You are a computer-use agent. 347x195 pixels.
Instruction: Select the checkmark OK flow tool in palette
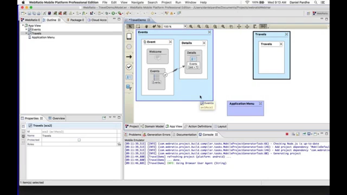129,67
